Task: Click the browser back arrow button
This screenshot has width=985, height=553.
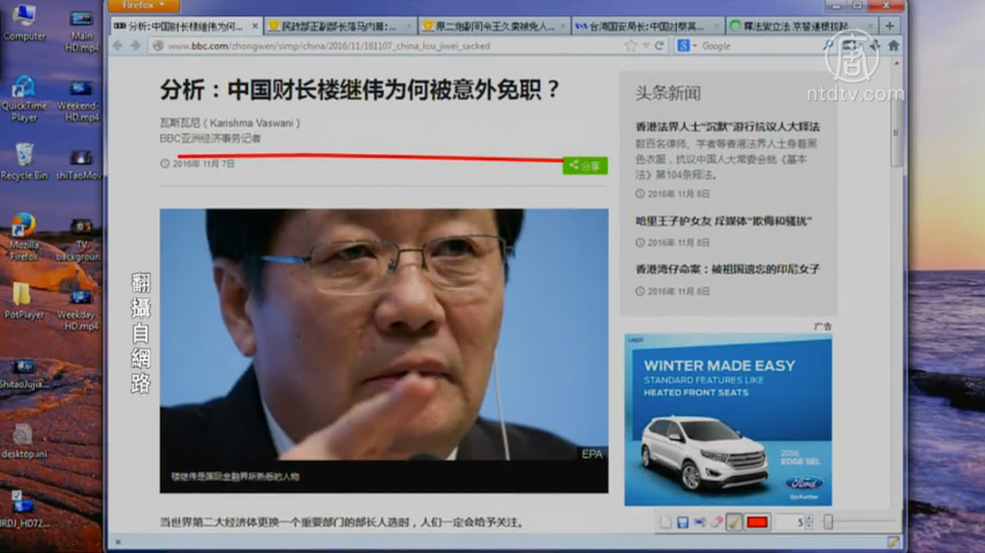Action: (x=118, y=46)
